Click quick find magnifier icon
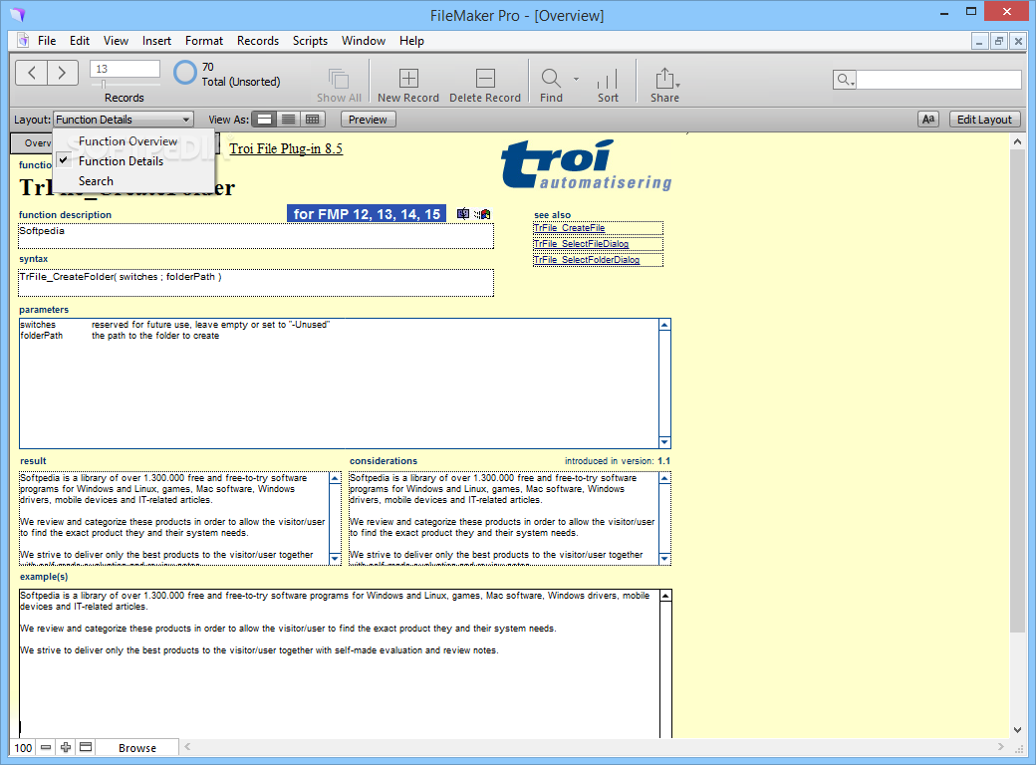Image resolution: width=1036 pixels, height=765 pixels. pyautogui.click(x=845, y=80)
